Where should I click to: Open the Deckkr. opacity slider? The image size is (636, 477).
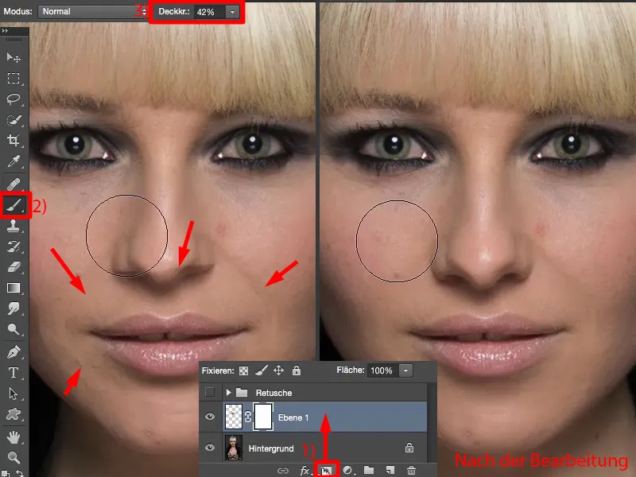tap(231, 12)
